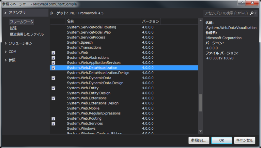Select the フレームワーク category
Image resolution: width=261 pixels, height=148 pixels.
[22, 22]
